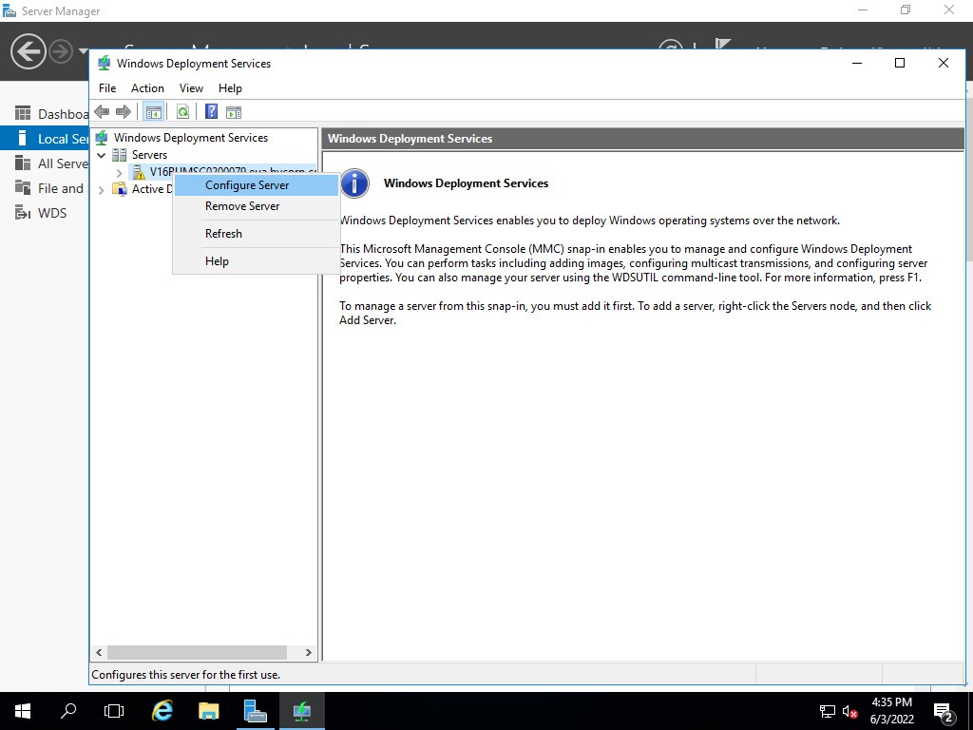Open the Action menu

coord(147,88)
